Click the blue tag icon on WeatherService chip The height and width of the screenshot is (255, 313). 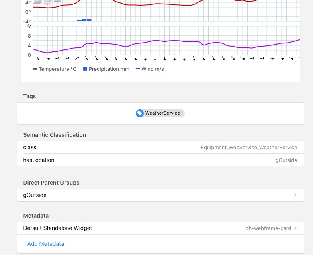140,113
